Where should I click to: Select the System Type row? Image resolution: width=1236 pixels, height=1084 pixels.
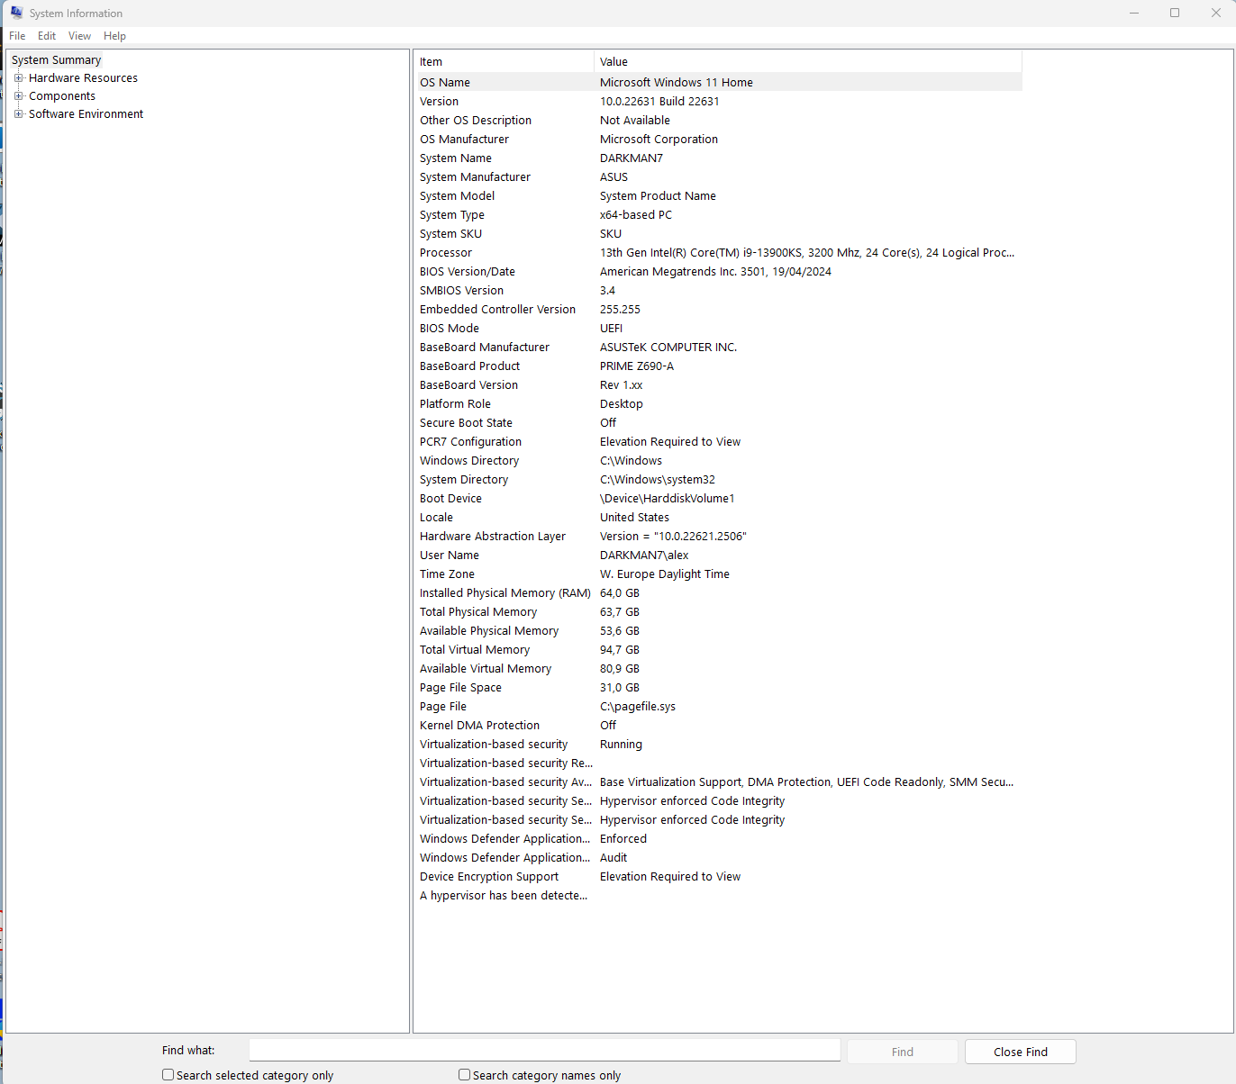pos(718,215)
